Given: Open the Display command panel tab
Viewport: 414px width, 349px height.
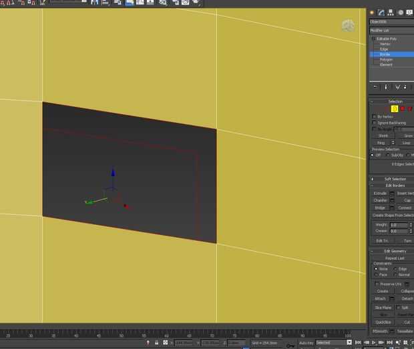Looking at the screenshot, I should [409, 13].
